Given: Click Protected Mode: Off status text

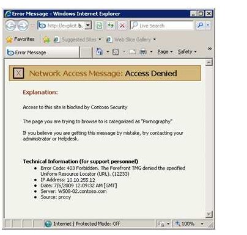Looking at the screenshot, I should 98,224.
